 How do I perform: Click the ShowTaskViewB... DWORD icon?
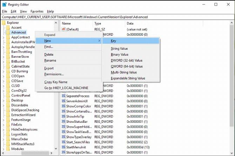(63, 132)
